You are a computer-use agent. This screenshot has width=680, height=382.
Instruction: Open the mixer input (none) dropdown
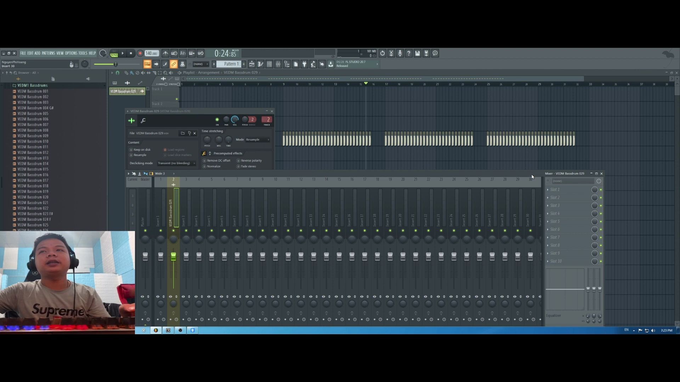[x=573, y=181]
